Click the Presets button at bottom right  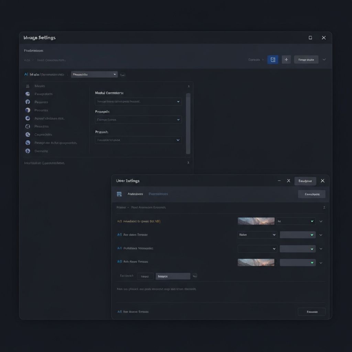[311, 311]
